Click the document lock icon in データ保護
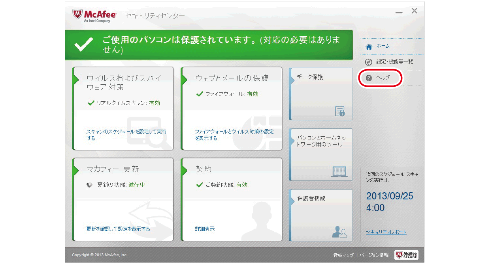The height and width of the screenshot is (264, 490). [340, 112]
